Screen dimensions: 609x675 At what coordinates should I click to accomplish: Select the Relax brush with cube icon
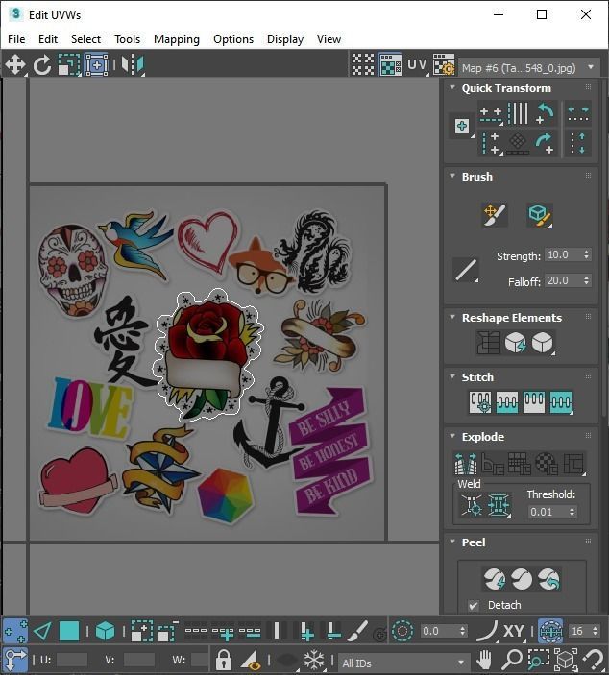tap(539, 215)
